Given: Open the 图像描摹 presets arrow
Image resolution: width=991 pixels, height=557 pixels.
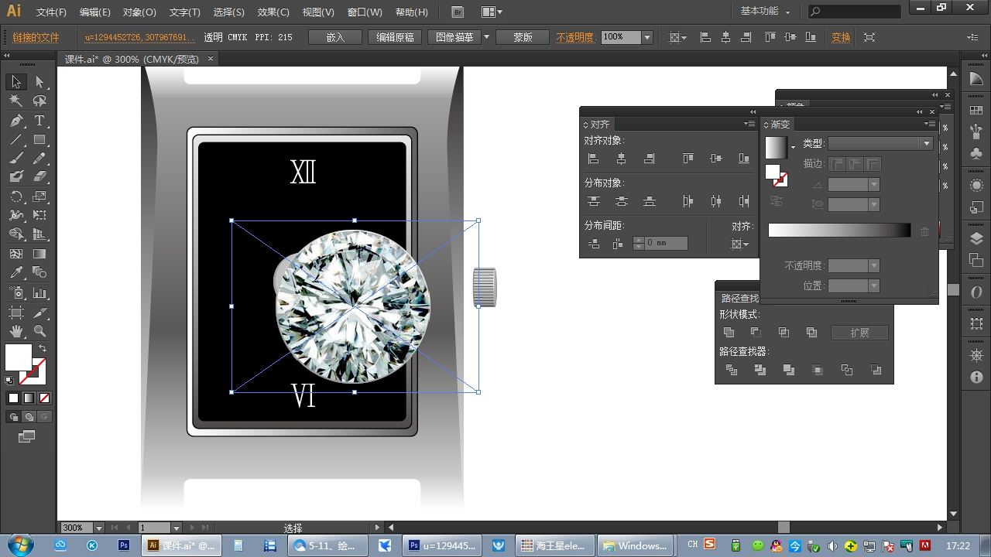Looking at the screenshot, I should [x=486, y=37].
